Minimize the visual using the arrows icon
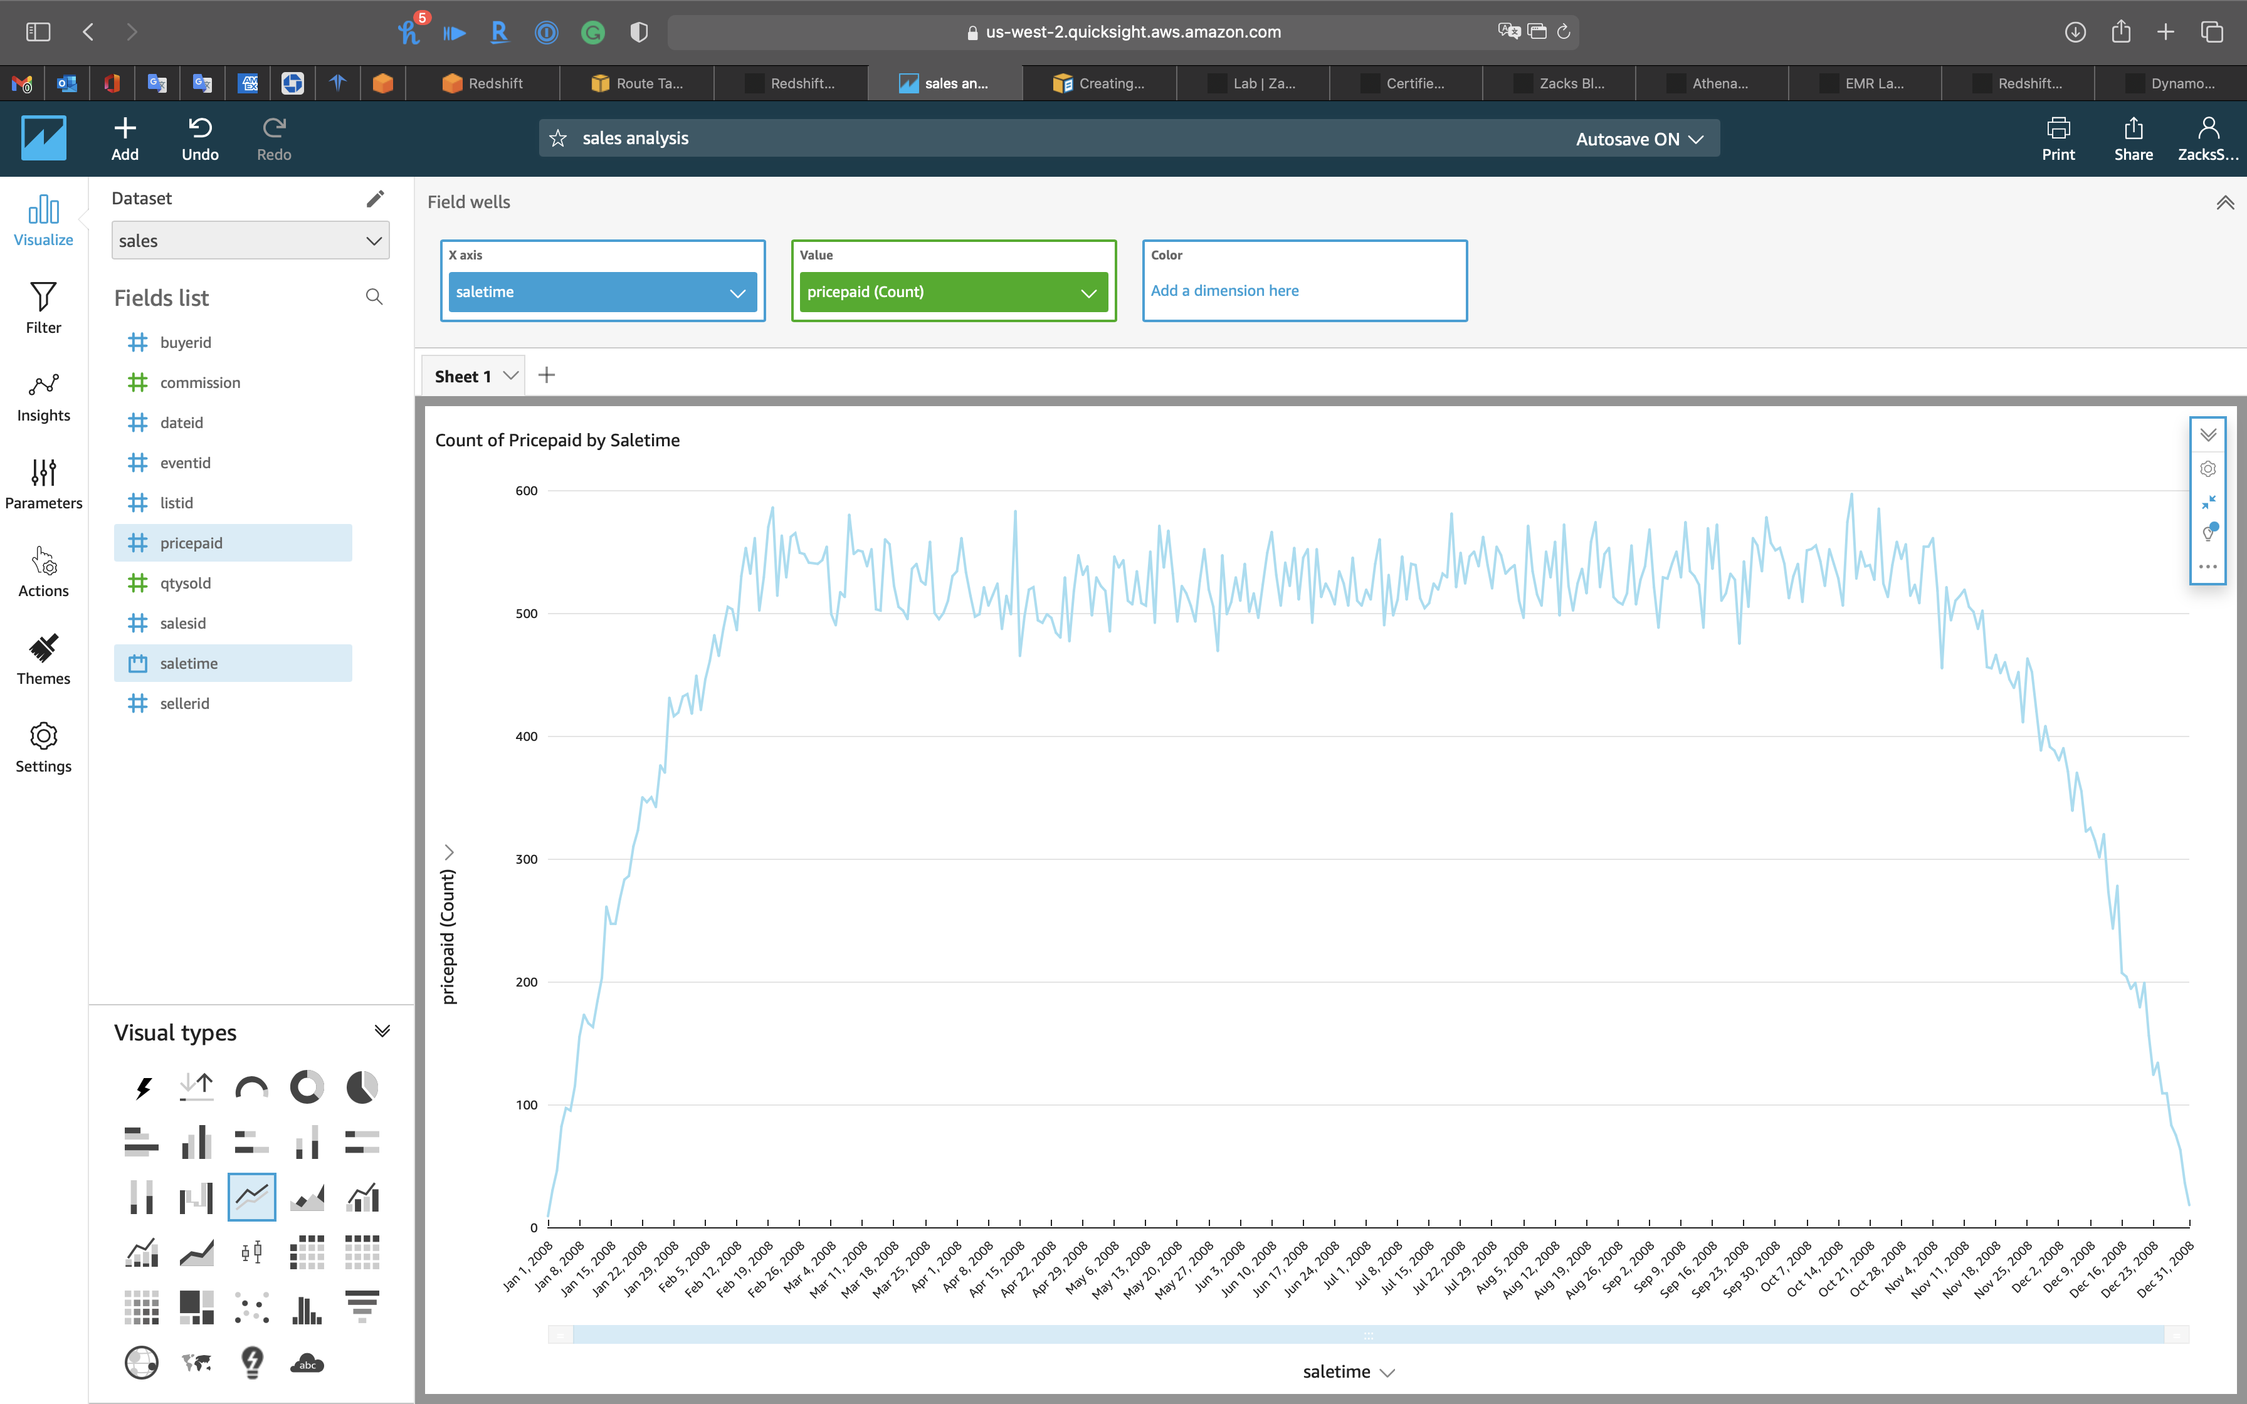 tap(2208, 501)
